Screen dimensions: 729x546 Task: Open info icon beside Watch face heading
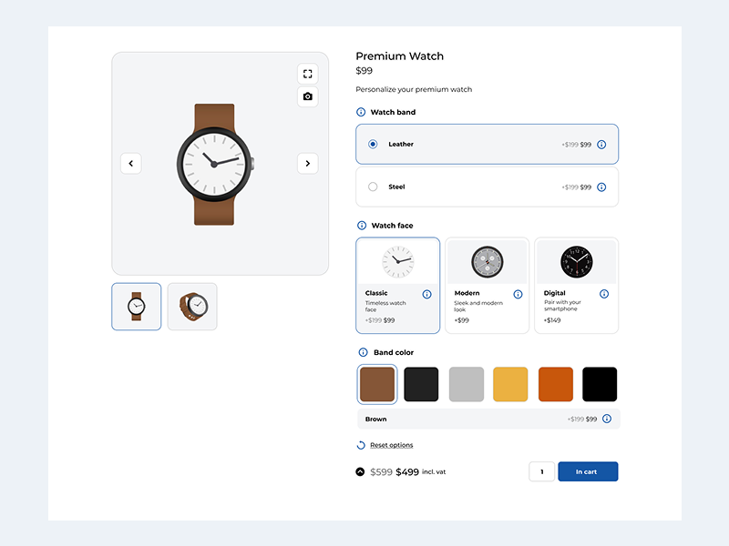click(361, 225)
